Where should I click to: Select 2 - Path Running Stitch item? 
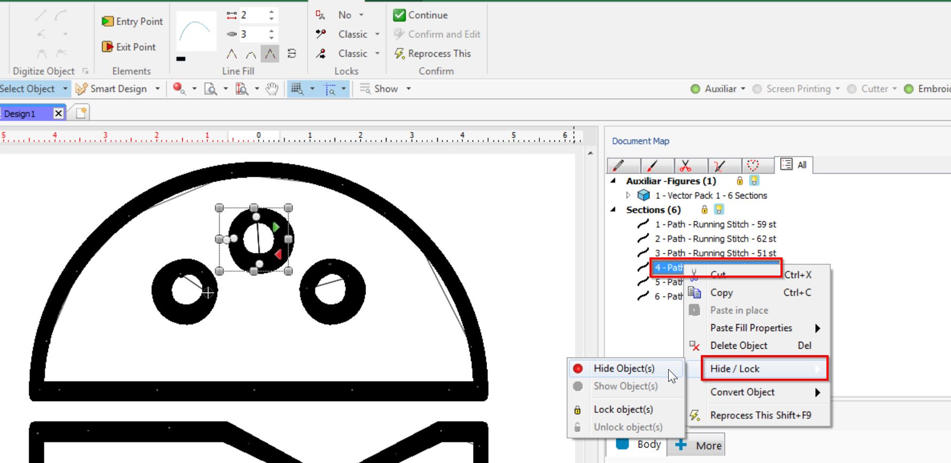pos(715,239)
